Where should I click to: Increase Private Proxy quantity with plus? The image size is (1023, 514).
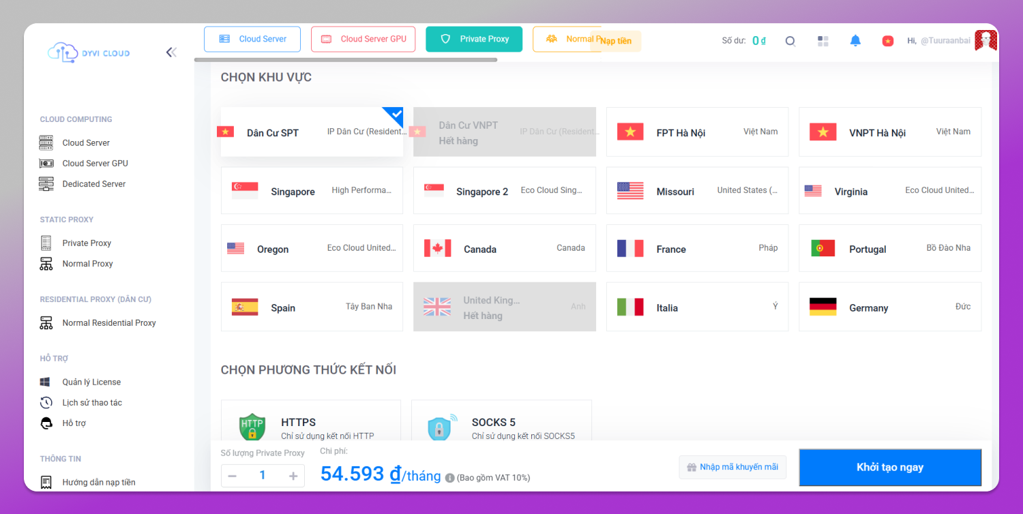pyautogui.click(x=293, y=476)
